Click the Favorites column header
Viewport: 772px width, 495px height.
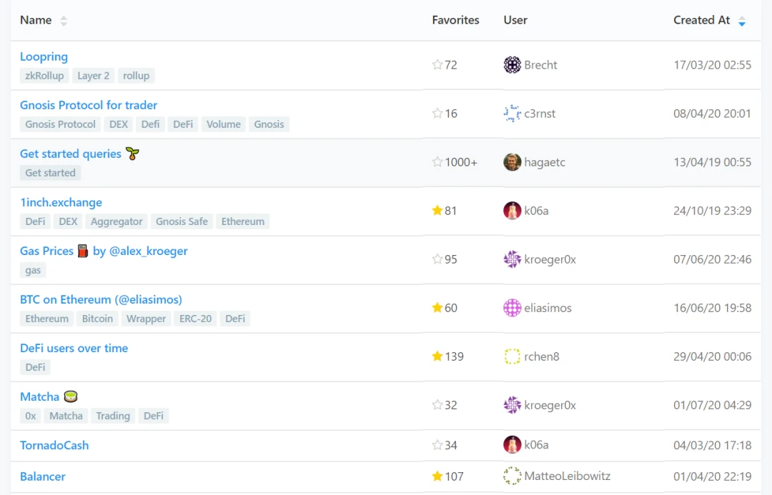click(x=455, y=20)
